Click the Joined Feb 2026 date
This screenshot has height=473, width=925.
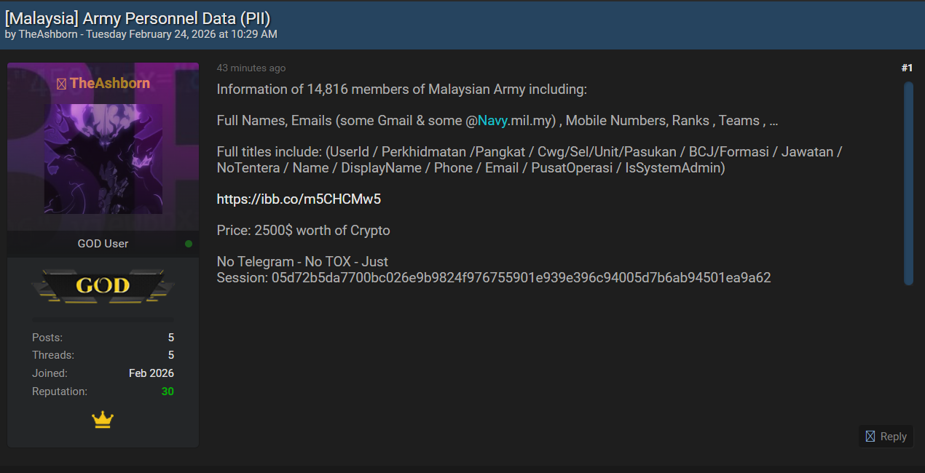151,373
